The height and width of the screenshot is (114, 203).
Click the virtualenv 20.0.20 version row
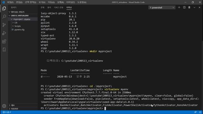pos(60,39)
